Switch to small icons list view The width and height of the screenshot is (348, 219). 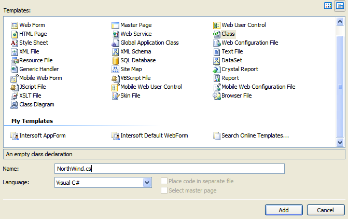click(339, 6)
